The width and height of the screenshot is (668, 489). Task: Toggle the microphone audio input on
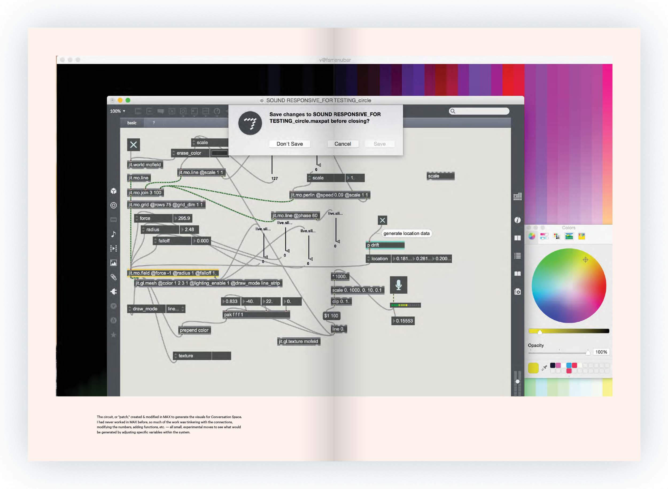point(398,285)
